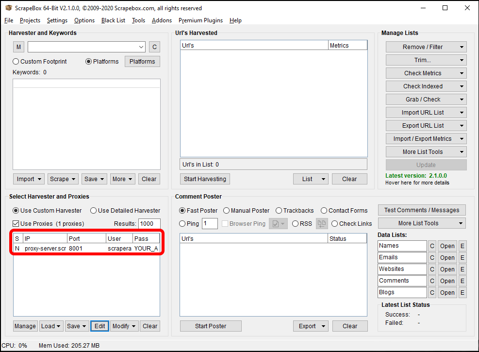This screenshot has width=479, height=352.
Task: Open the Export dropdown in Comment Poster
Action: coord(311,326)
